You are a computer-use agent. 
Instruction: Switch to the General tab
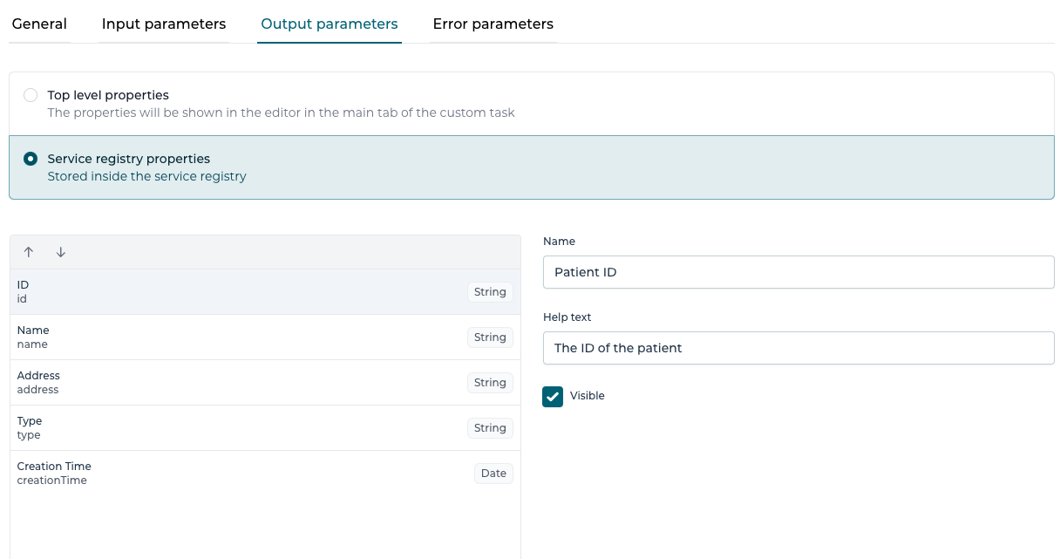39,24
